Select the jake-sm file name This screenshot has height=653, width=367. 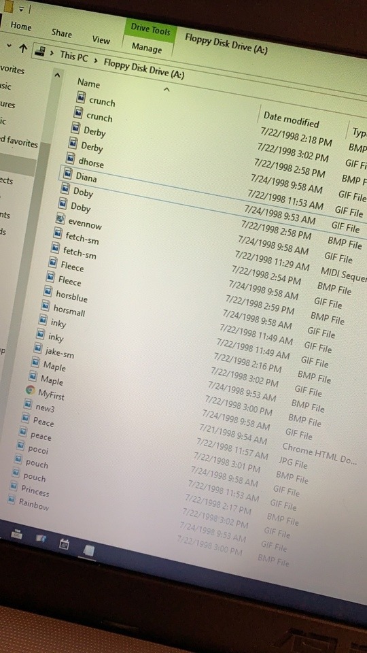coord(60,352)
